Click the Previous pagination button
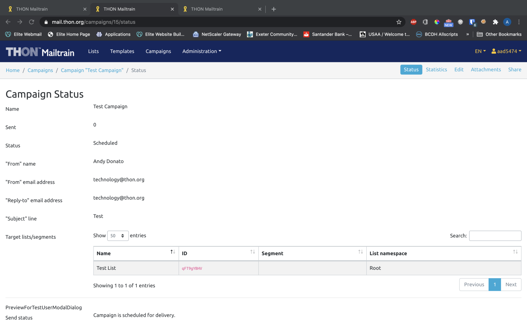Screen dimensions: 527x329 474,285
